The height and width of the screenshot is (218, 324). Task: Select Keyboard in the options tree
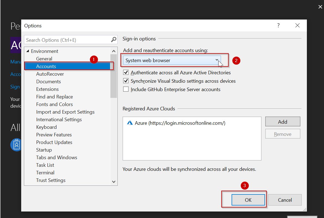[x=46, y=127]
